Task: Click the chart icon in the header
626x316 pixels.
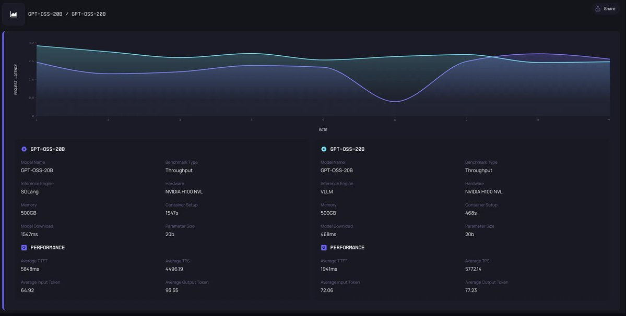Action: pyautogui.click(x=13, y=14)
